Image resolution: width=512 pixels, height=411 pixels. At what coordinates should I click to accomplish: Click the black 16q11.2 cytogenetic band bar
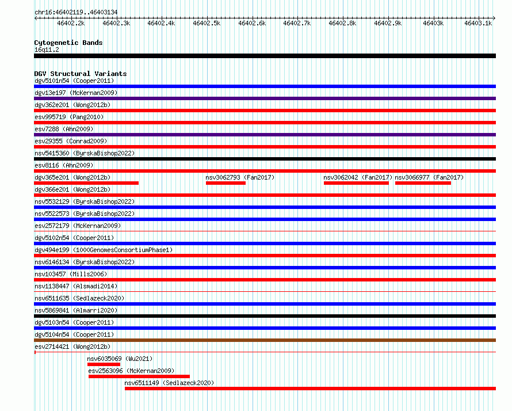click(265, 56)
